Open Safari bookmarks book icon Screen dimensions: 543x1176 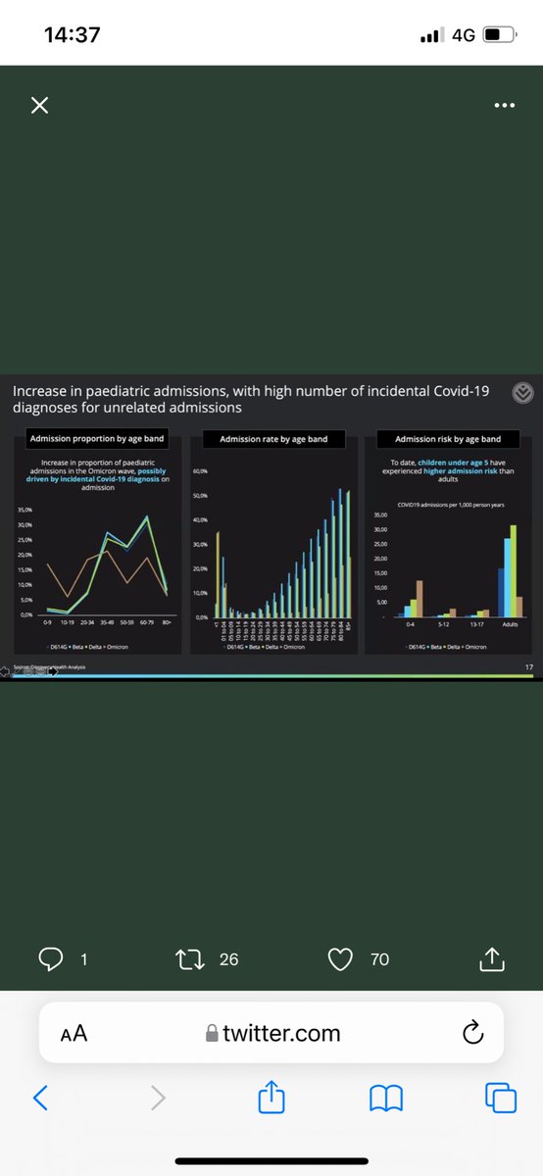point(387,1099)
